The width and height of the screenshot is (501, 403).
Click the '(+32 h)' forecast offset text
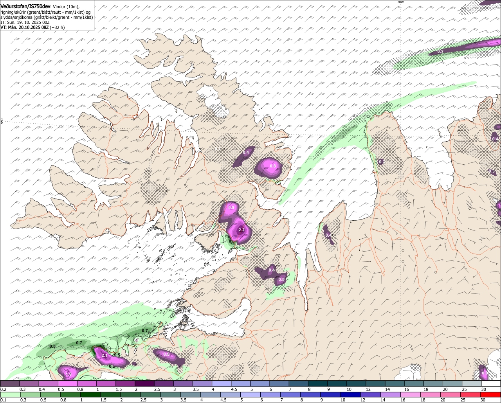(x=57, y=27)
